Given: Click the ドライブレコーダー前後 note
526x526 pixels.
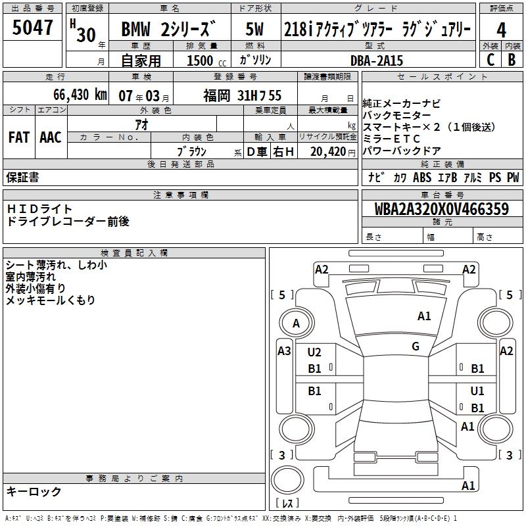Looking at the screenshot, I should (x=68, y=222).
